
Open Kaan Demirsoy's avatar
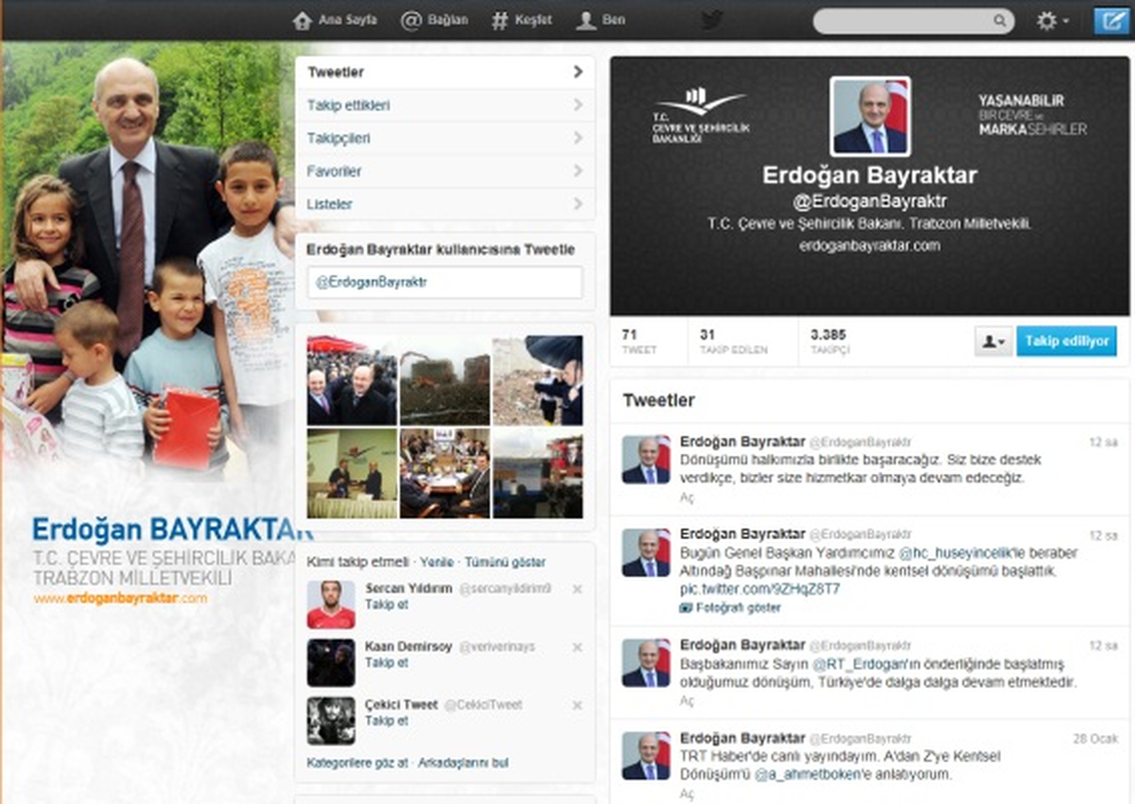pos(331,662)
